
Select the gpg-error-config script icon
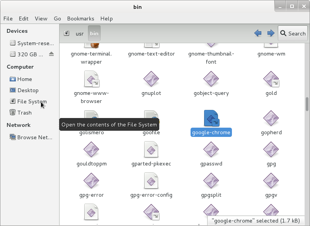151,180
